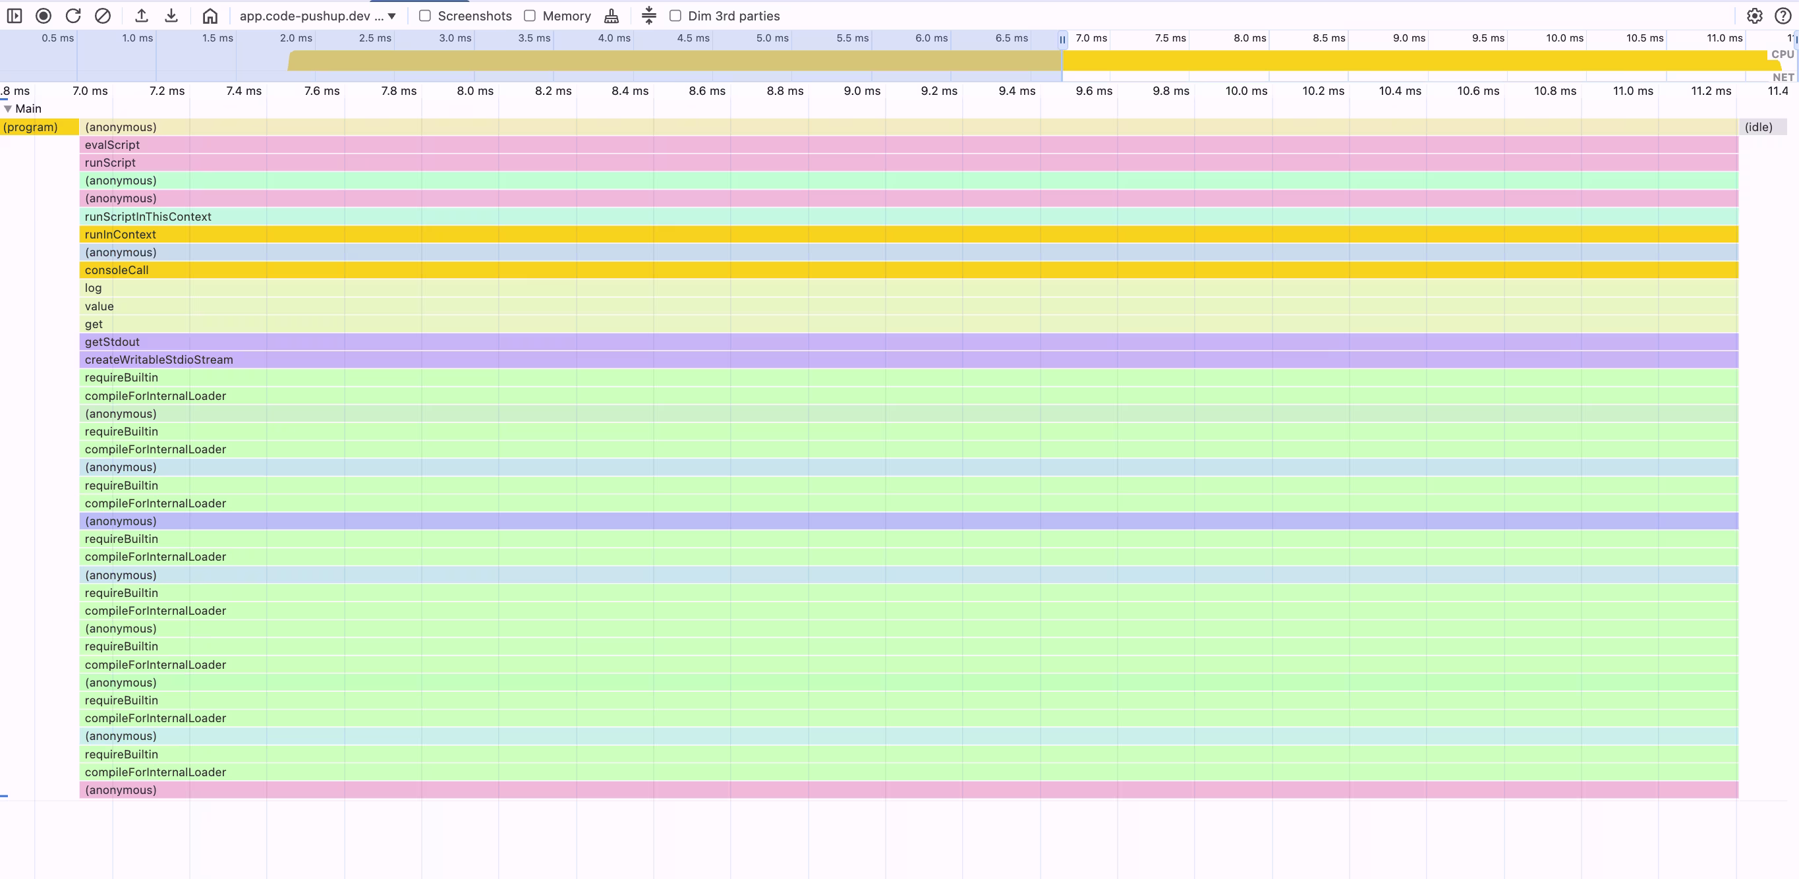Clear the profile with the clear icon
This screenshot has height=879, width=1799.
pyautogui.click(x=103, y=15)
